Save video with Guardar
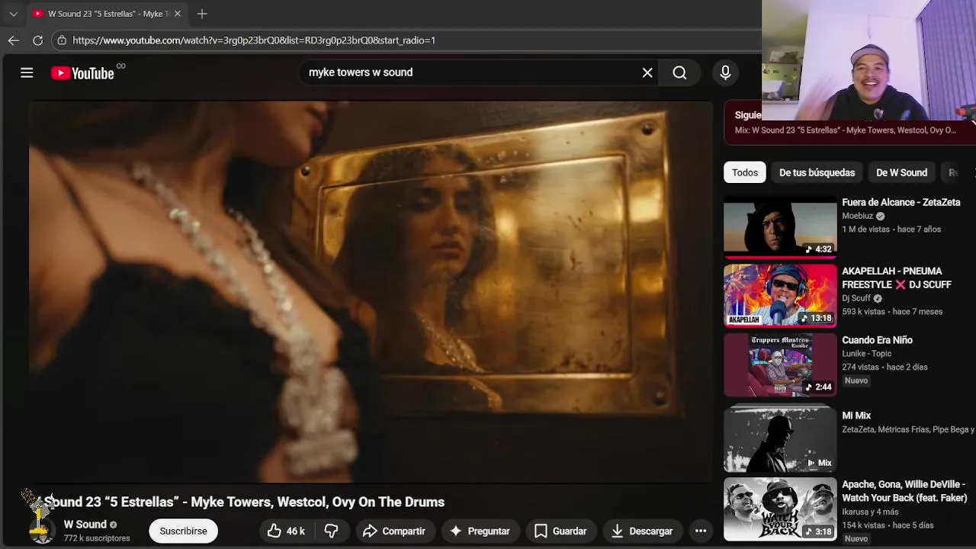 (560, 531)
